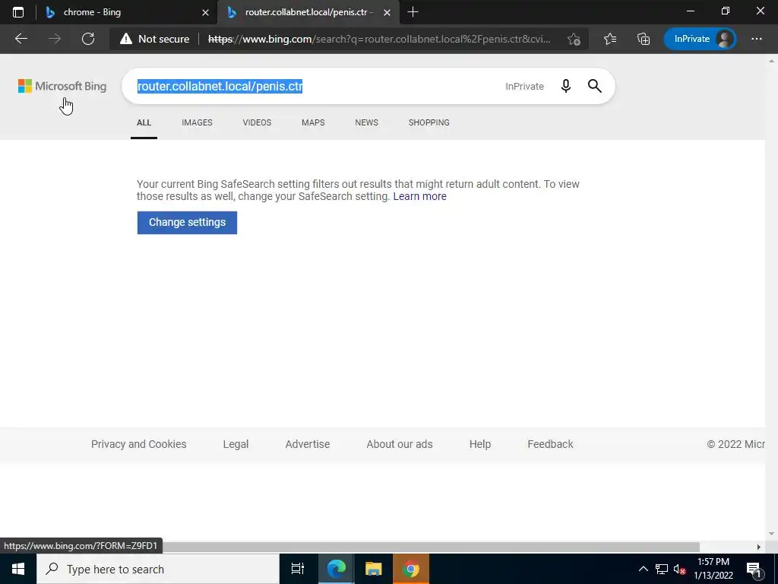Open Google Chrome from the taskbar
This screenshot has height=584, width=778.
click(x=411, y=569)
